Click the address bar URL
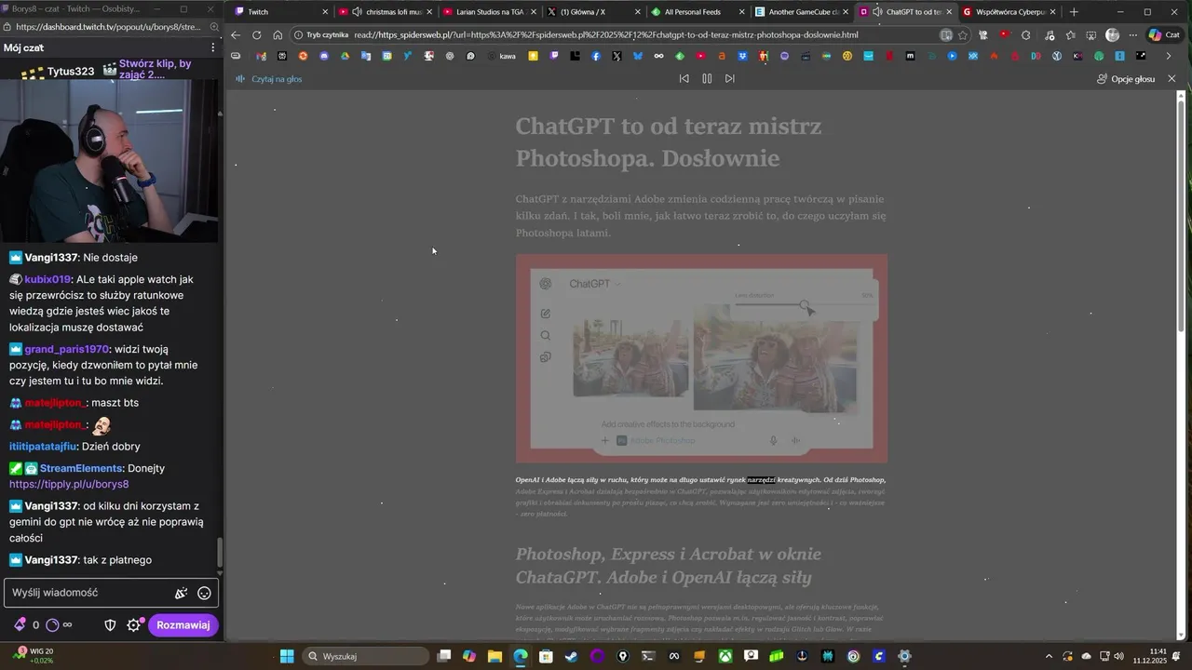This screenshot has height=670, width=1192. 605,35
